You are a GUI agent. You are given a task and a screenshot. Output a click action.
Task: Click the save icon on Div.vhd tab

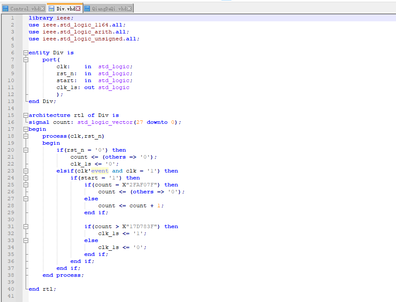click(x=52, y=9)
